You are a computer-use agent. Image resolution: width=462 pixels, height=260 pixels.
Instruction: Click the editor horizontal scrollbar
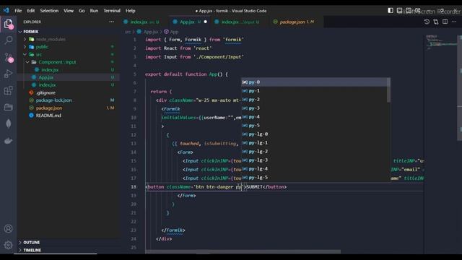pos(243,252)
